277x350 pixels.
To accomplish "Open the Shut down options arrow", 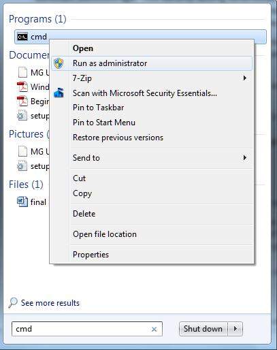I will tap(235, 329).
